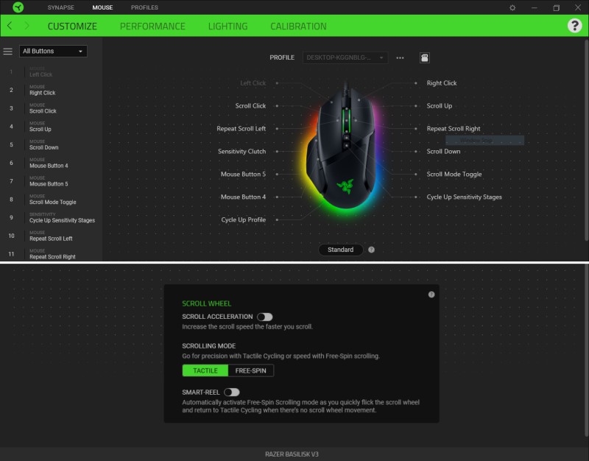Image resolution: width=589 pixels, height=461 pixels.
Task: Select Tactile scrolling mode
Action: click(x=205, y=370)
